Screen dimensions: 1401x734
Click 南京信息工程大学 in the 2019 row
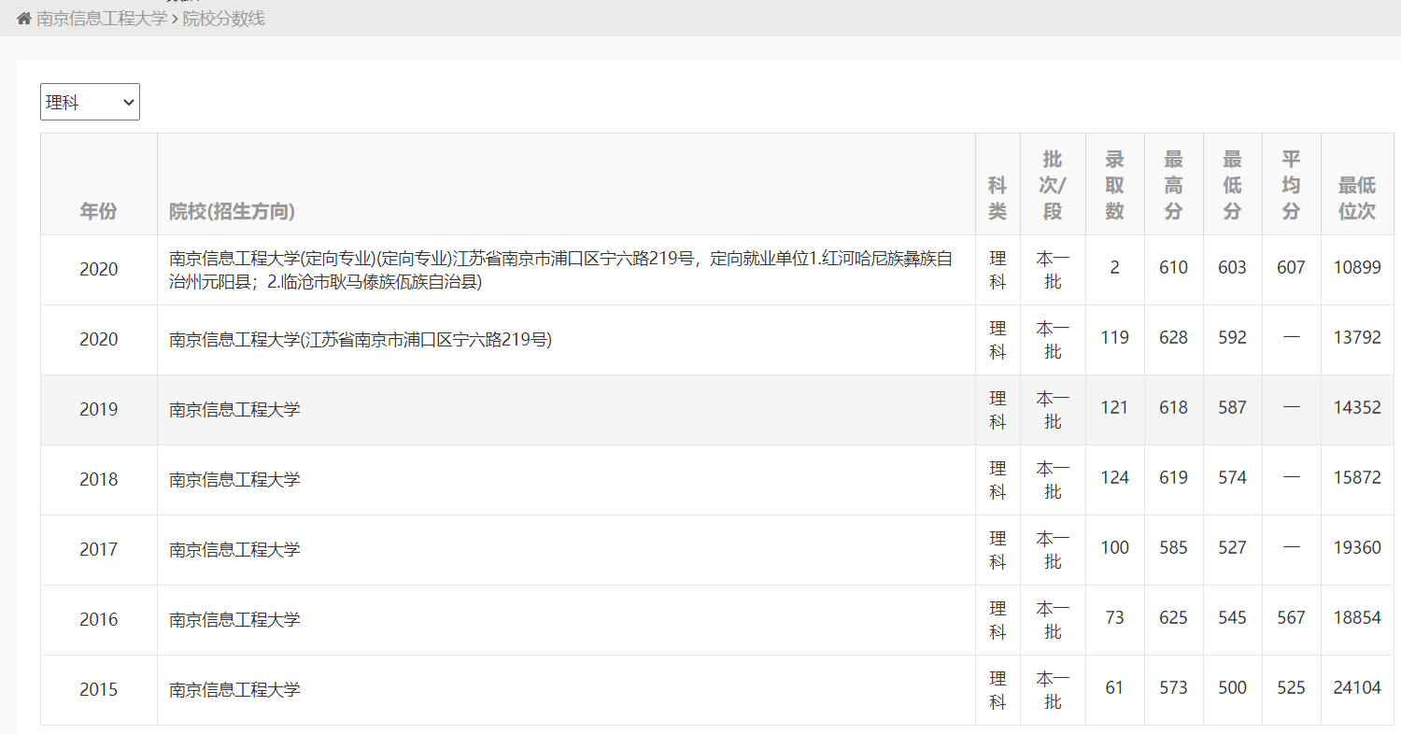pos(234,409)
